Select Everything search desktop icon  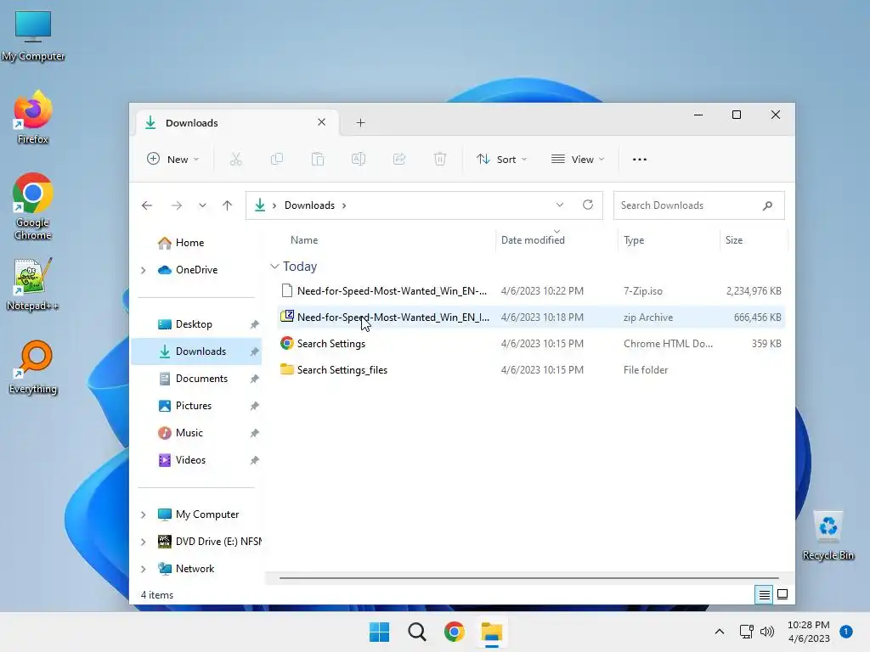pos(33,368)
